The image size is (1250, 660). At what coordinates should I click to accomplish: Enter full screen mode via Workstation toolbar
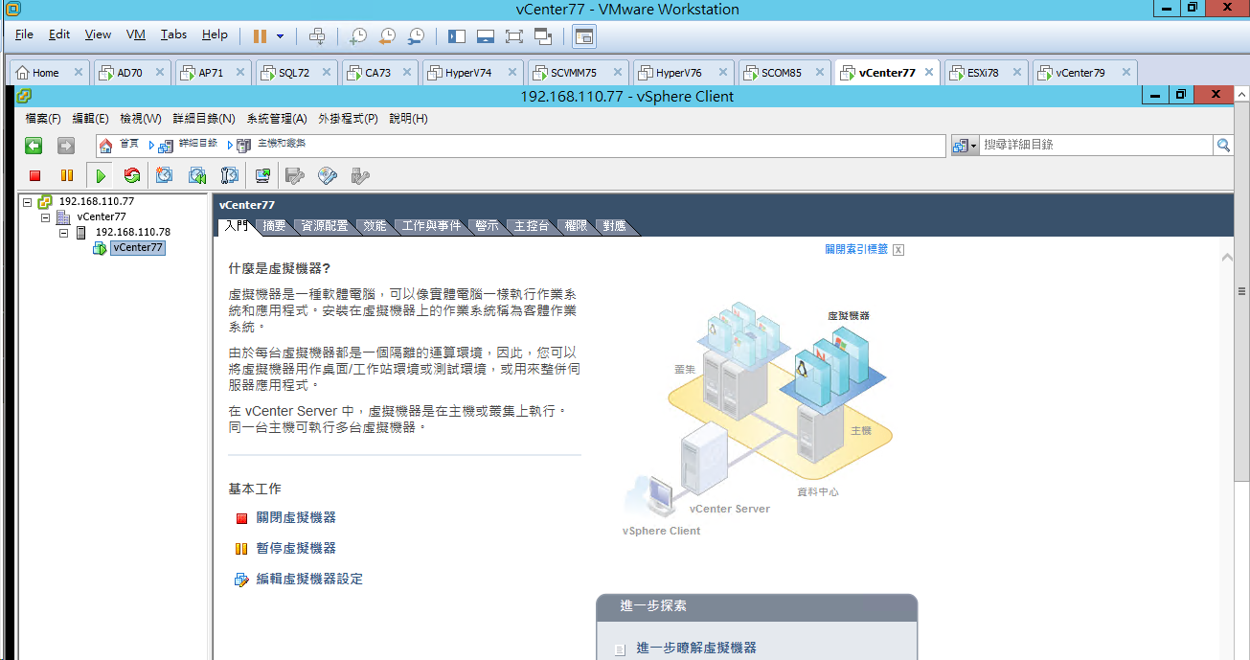[513, 35]
